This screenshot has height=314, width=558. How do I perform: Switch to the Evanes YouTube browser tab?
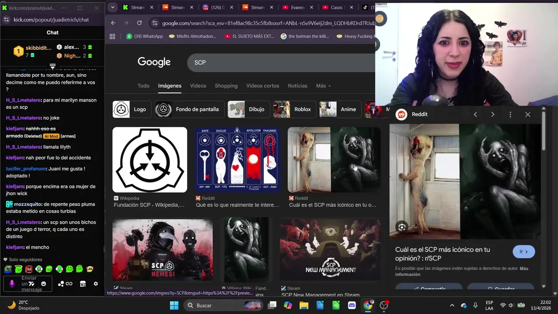pyautogui.click(x=297, y=7)
